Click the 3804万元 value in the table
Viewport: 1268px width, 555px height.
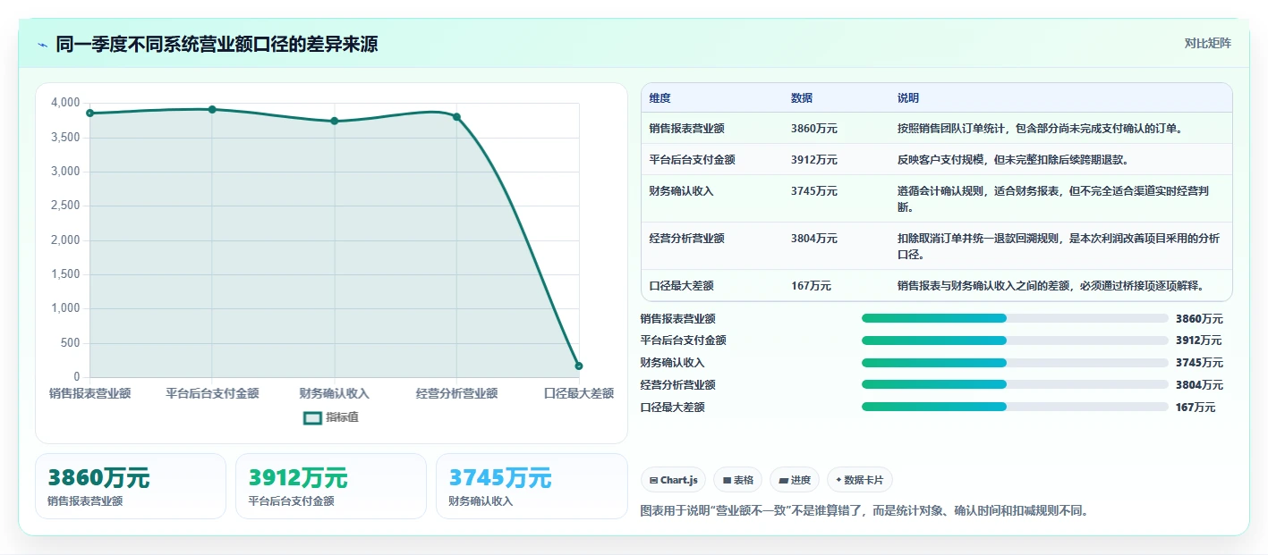(x=813, y=239)
